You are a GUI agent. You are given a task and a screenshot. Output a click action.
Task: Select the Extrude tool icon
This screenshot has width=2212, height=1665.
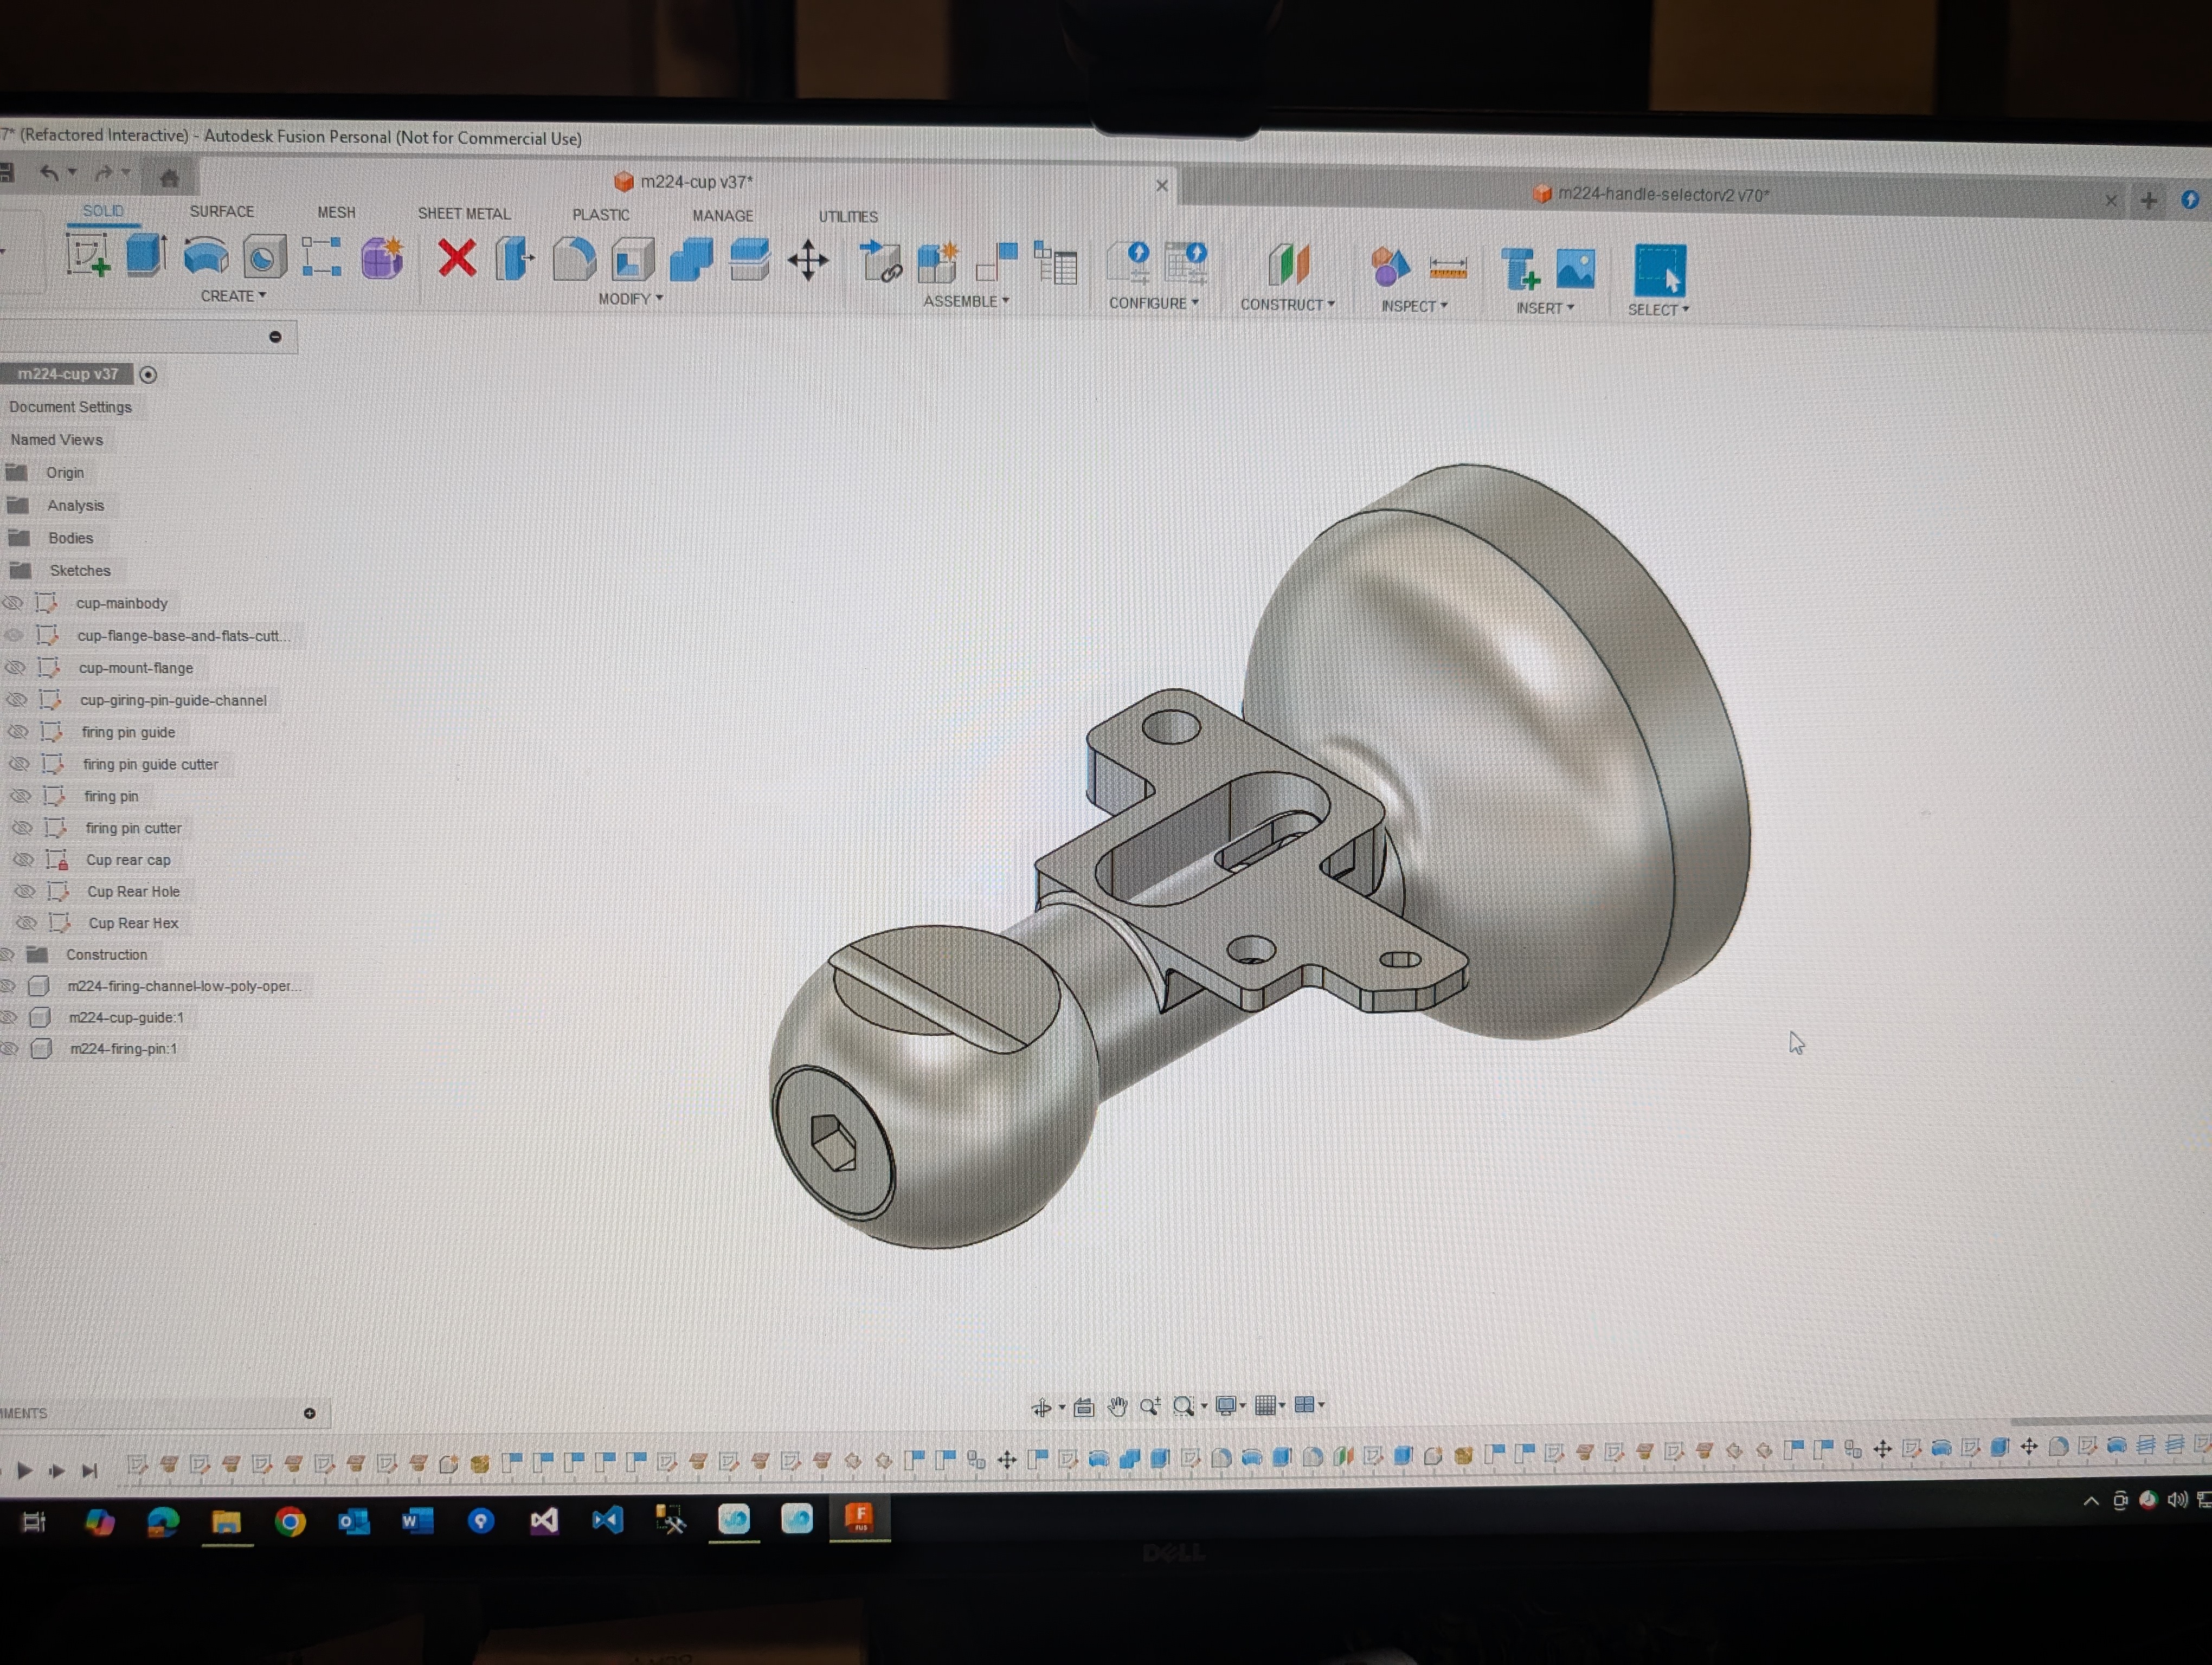(146, 256)
